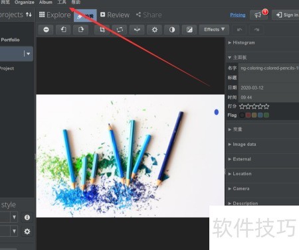Click the colored pencils photo preview

click(x=130, y=156)
